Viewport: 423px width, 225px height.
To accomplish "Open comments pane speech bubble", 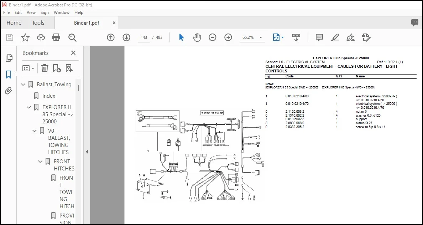I will tap(415, 23).
